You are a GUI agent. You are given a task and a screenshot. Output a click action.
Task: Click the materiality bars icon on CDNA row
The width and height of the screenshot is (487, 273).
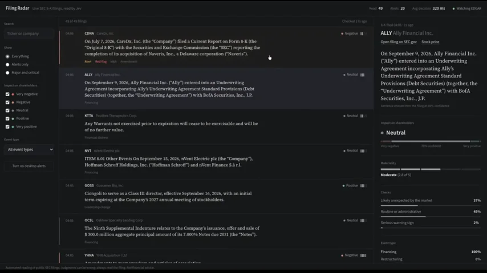click(363, 34)
